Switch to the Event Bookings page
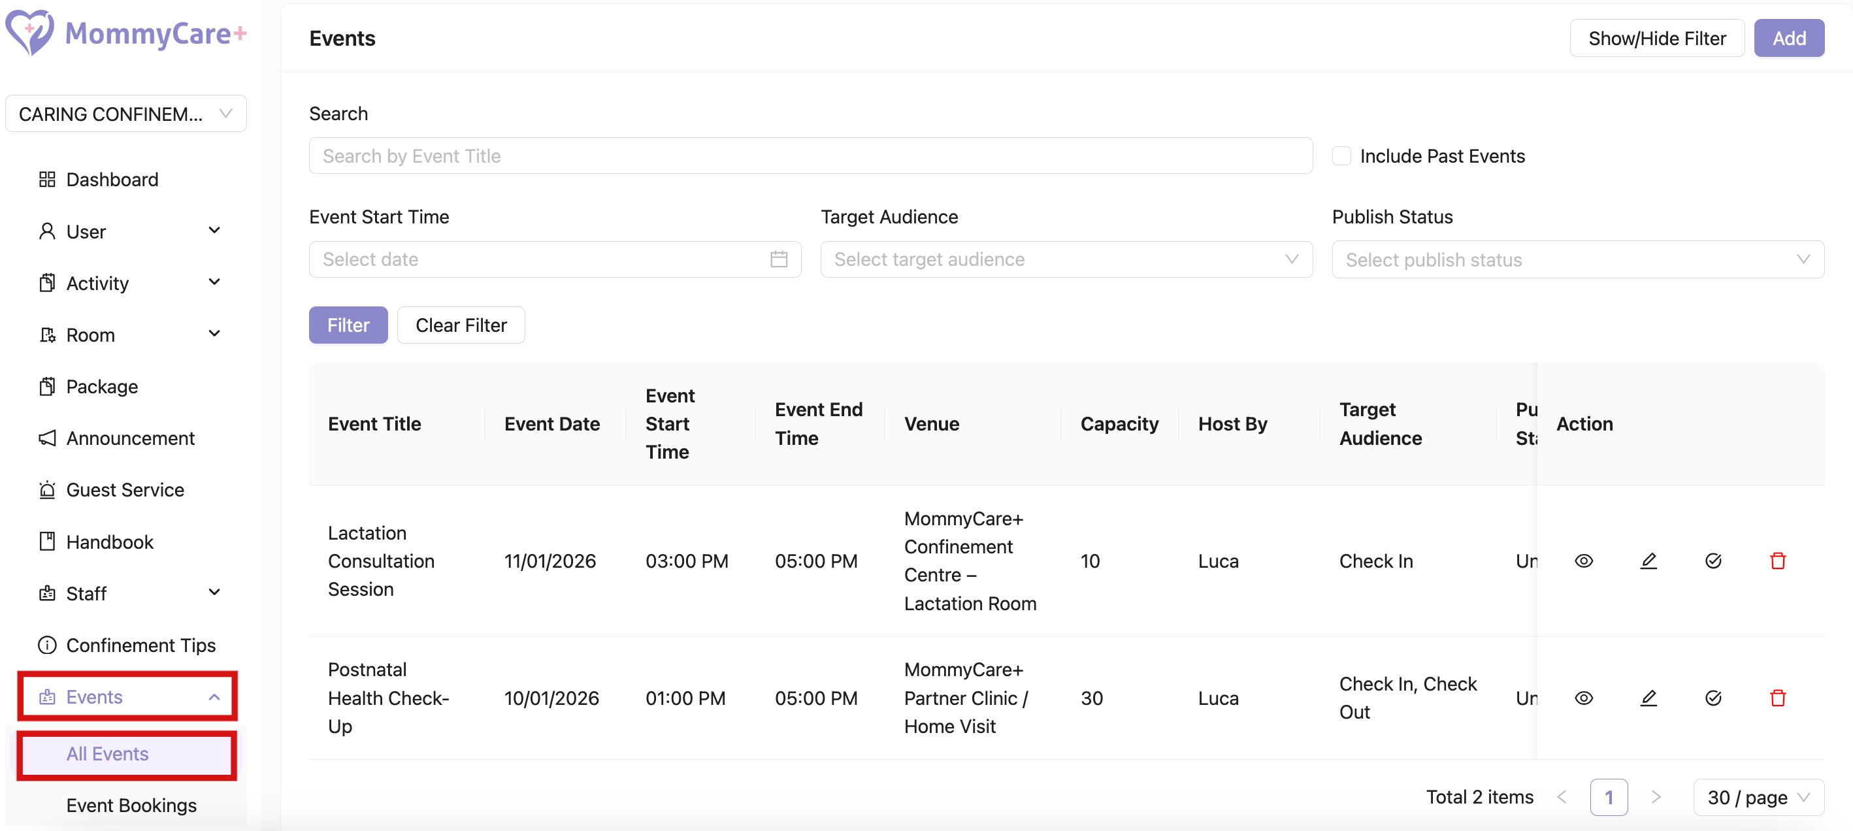The image size is (1853, 831). [131, 805]
